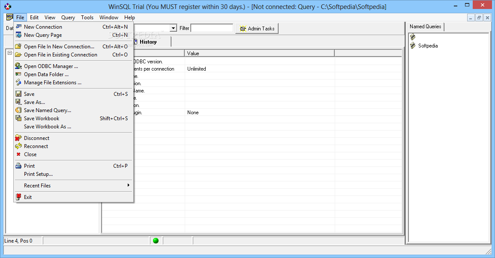This screenshot has height=258, width=495.
Task: Click the Open File In New Connection icon
Action: pos(18,46)
